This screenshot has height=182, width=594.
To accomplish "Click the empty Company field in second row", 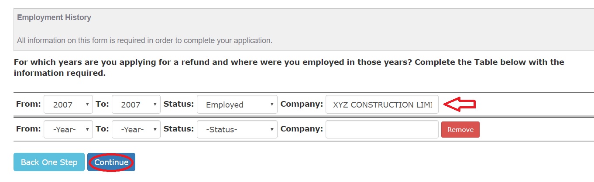I will tap(382, 129).
